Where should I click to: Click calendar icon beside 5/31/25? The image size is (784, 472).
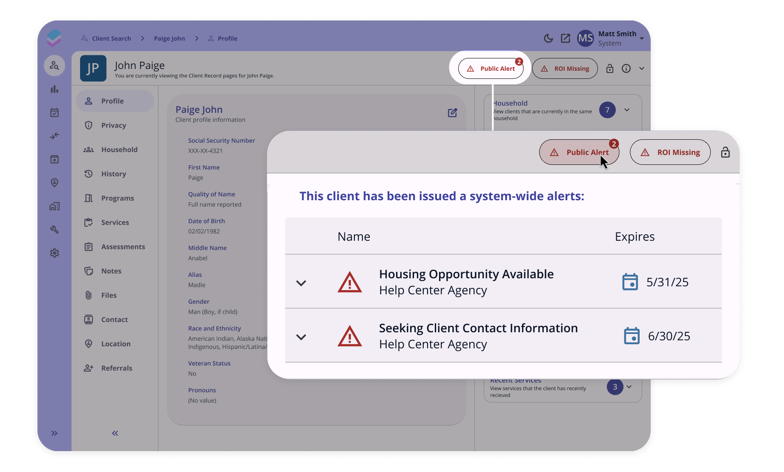click(630, 282)
